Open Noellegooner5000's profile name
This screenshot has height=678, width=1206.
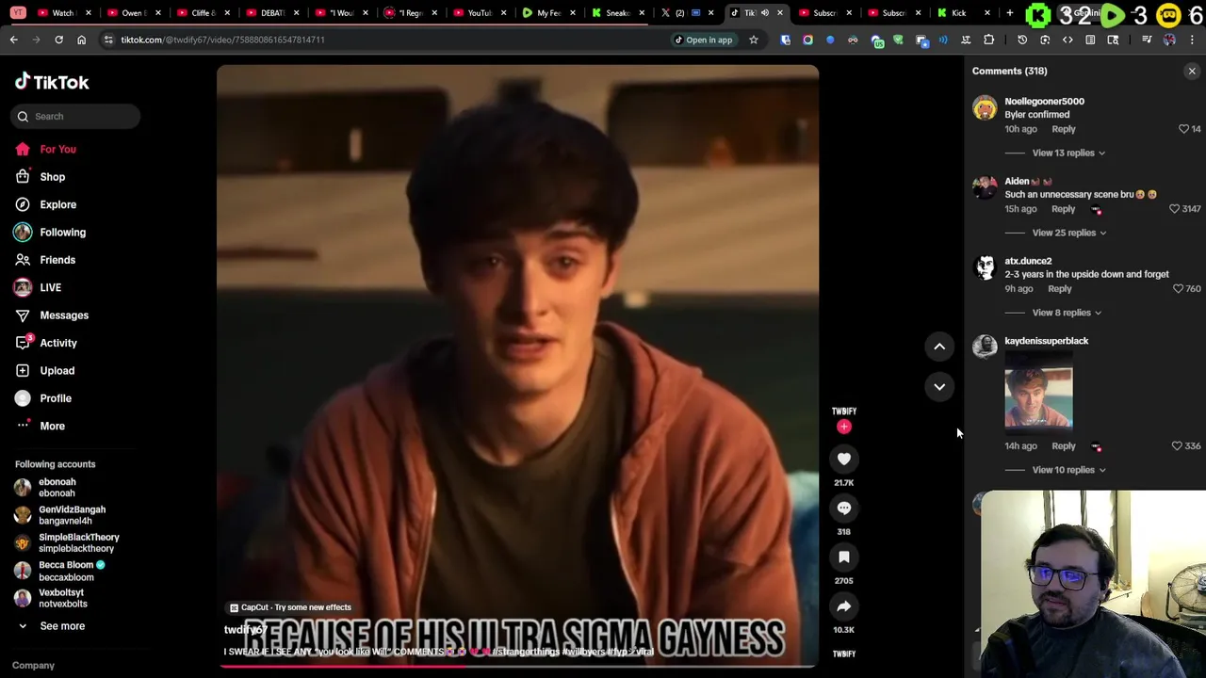[1044, 101]
